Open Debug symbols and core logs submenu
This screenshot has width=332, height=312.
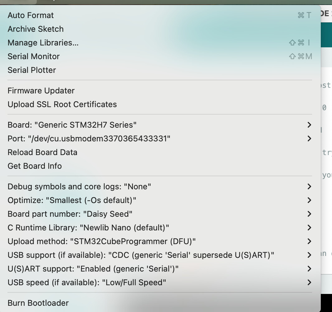[x=79, y=187]
